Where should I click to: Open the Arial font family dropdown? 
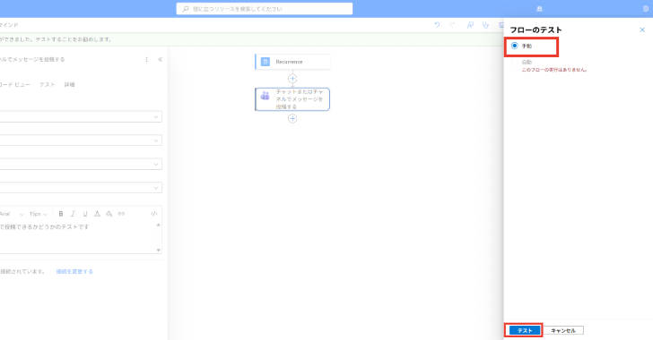(x=12, y=214)
